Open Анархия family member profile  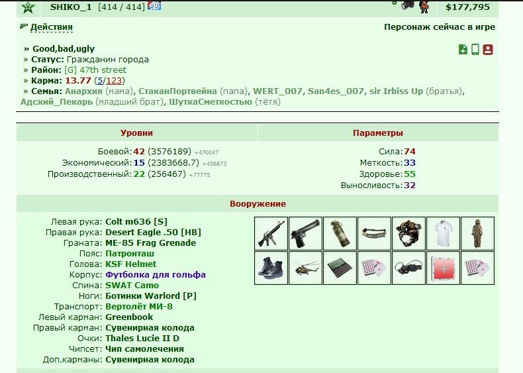(83, 91)
